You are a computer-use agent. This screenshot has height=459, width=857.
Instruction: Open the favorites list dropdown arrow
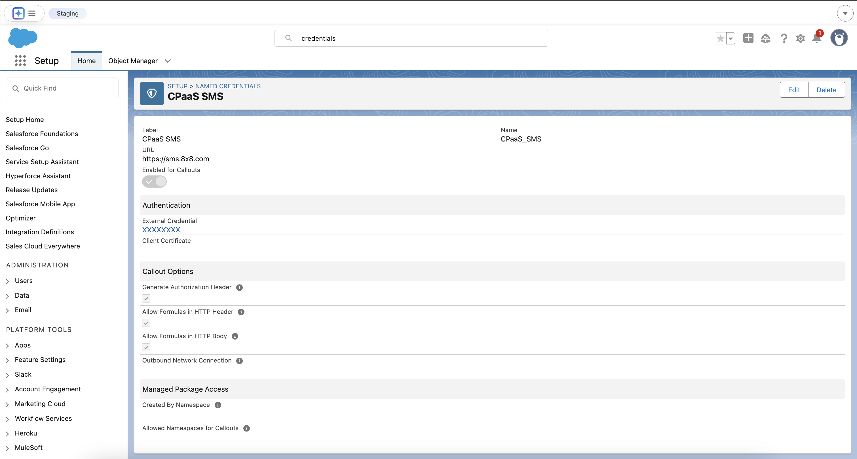click(731, 38)
